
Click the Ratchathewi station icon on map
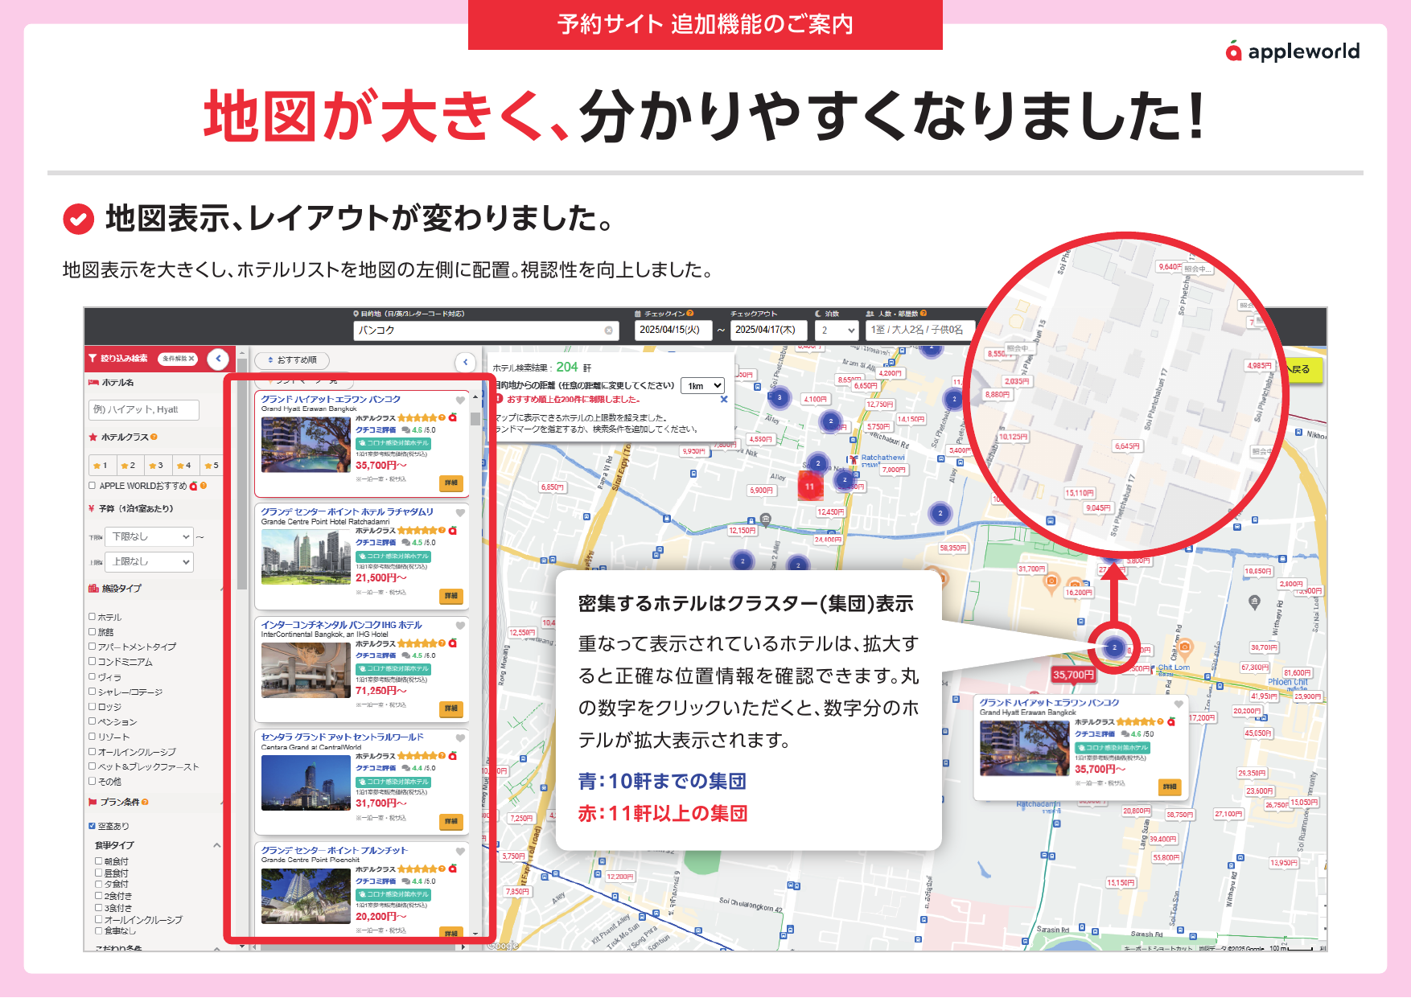(854, 460)
